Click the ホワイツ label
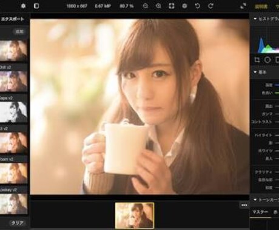This screenshot has width=279, height=230. [265, 151]
